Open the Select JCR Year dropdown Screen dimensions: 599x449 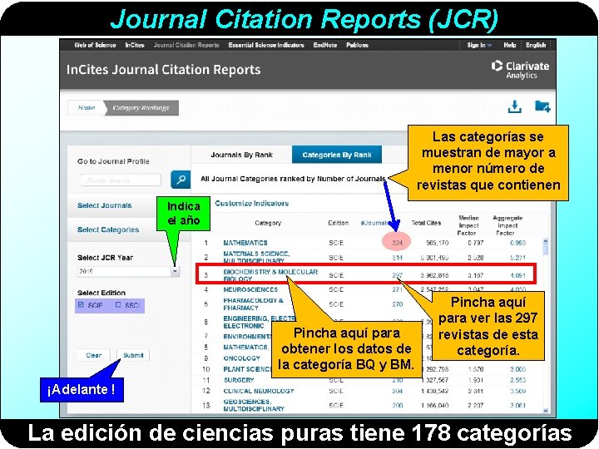pos(175,271)
